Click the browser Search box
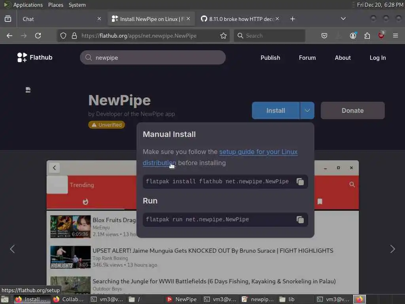 pos(269,36)
